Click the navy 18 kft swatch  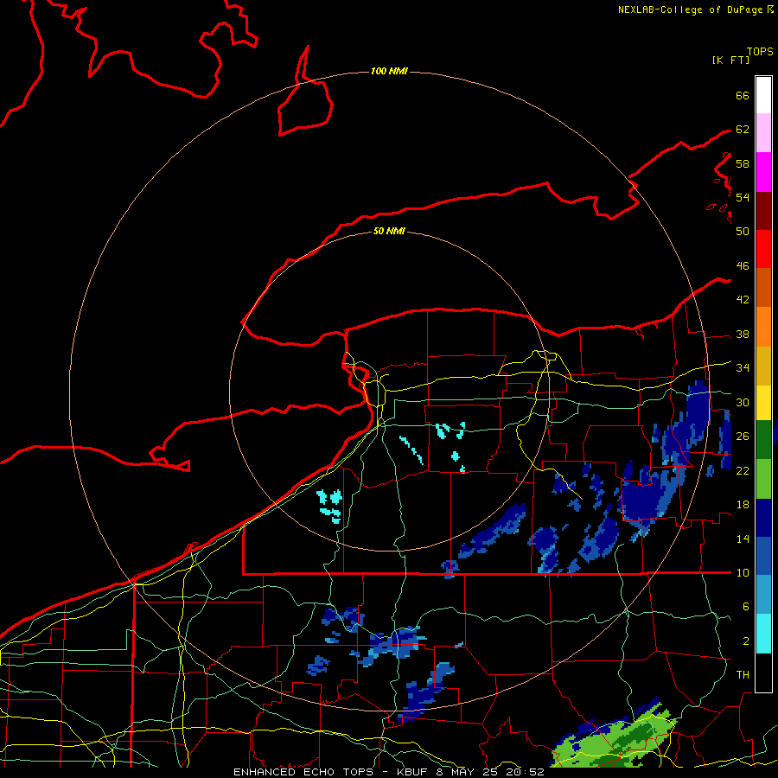(763, 518)
